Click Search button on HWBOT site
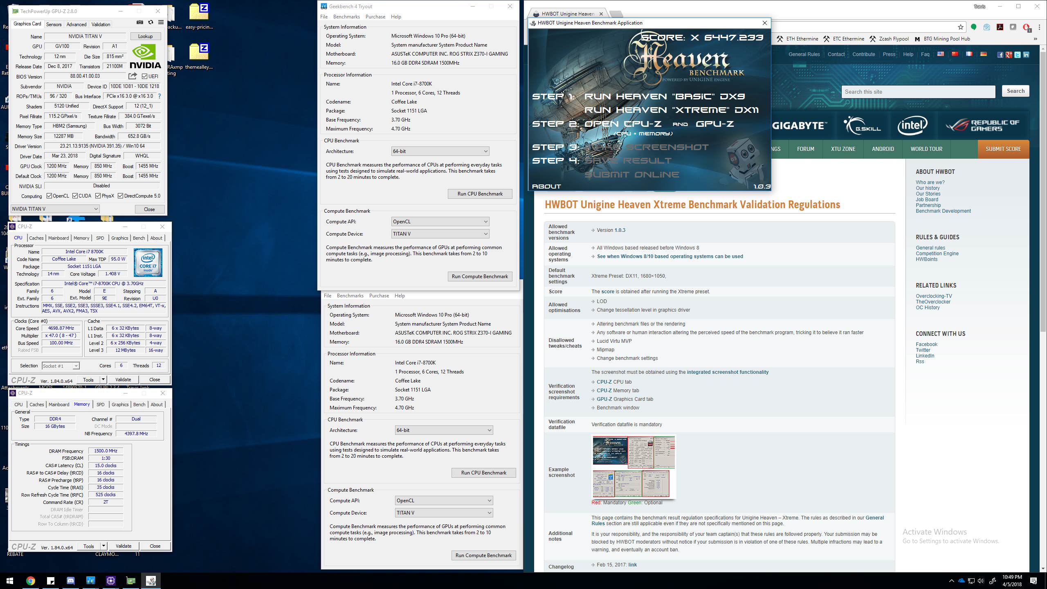This screenshot has height=589, width=1047. pyautogui.click(x=1016, y=91)
